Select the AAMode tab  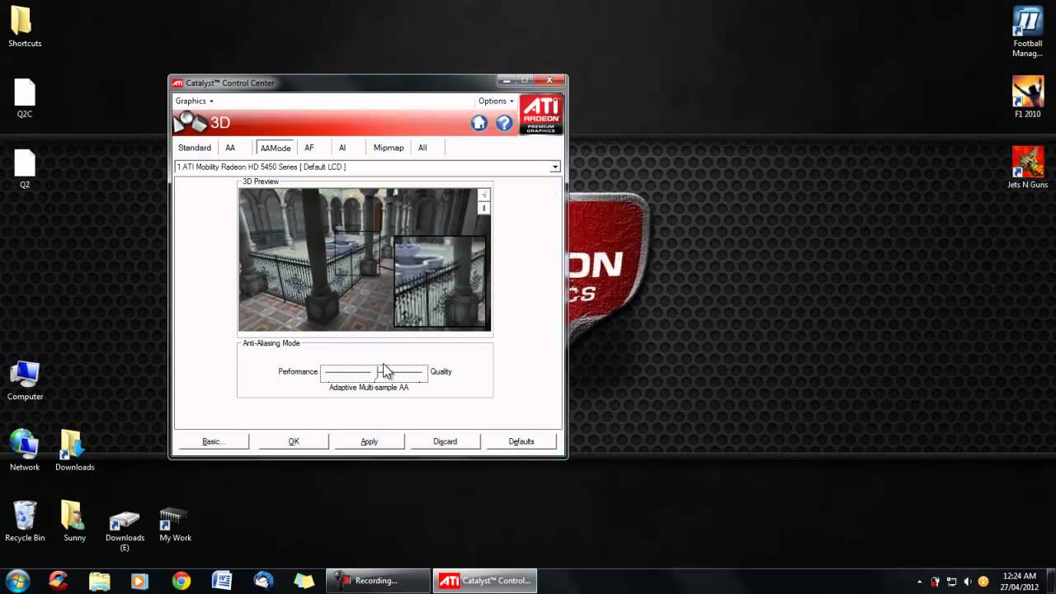pyautogui.click(x=276, y=148)
